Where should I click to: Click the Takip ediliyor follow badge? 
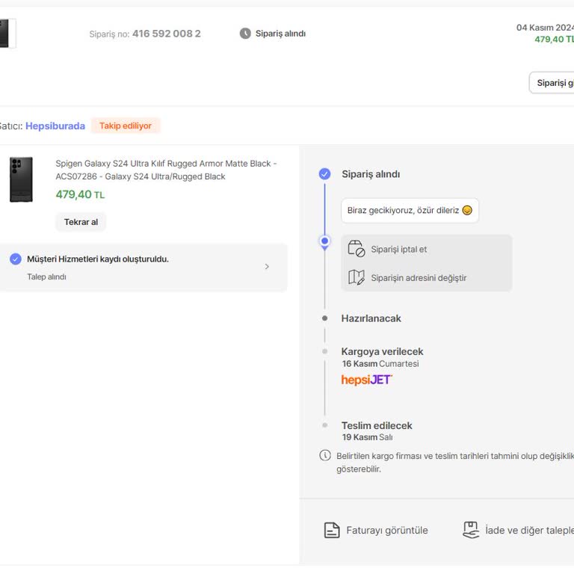(x=126, y=126)
